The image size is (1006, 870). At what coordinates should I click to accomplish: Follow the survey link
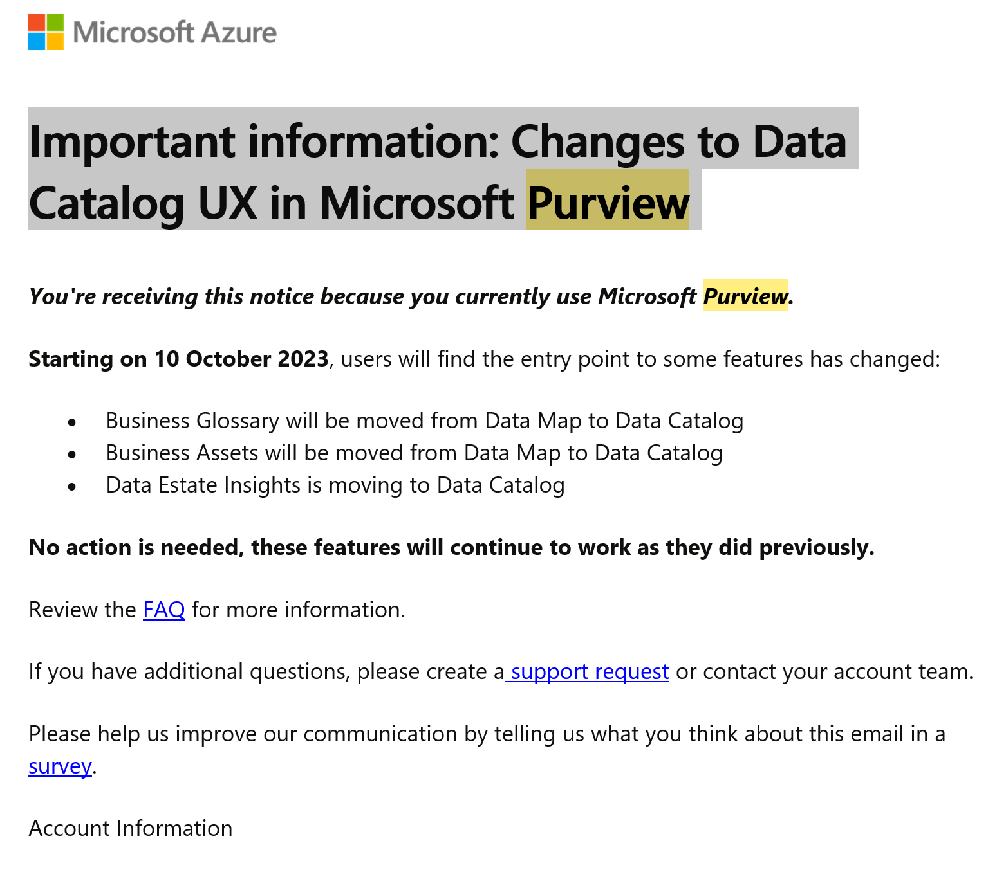coord(60,766)
